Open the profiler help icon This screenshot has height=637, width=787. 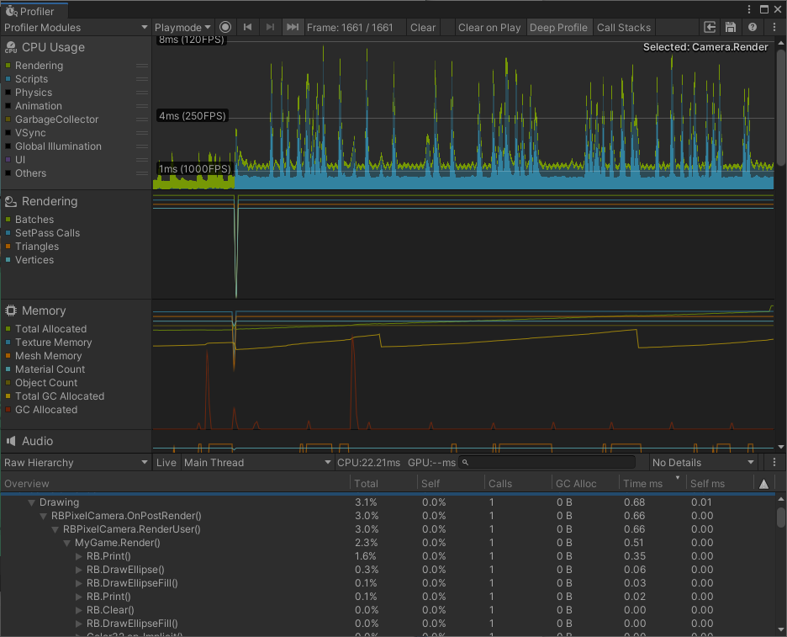click(x=753, y=27)
